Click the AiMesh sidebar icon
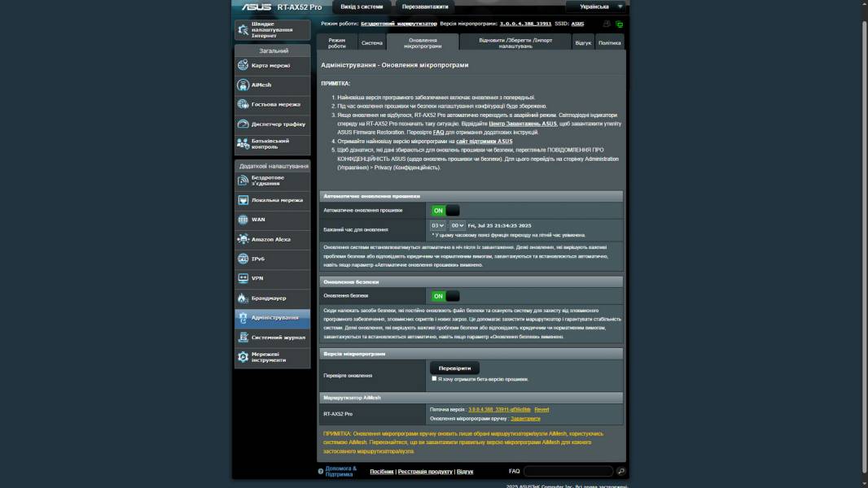 click(243, 85)
